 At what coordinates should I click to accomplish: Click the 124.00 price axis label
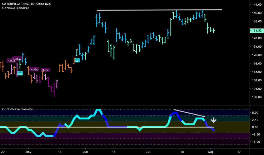coord(257,46)
